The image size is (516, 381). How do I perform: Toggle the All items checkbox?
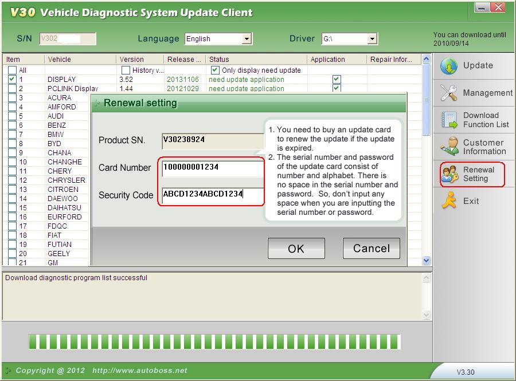coord(12,70)
